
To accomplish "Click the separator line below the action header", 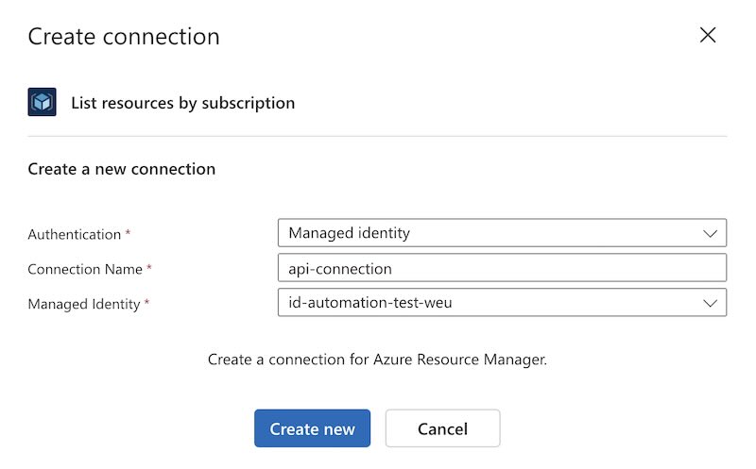I will (377, 136).
